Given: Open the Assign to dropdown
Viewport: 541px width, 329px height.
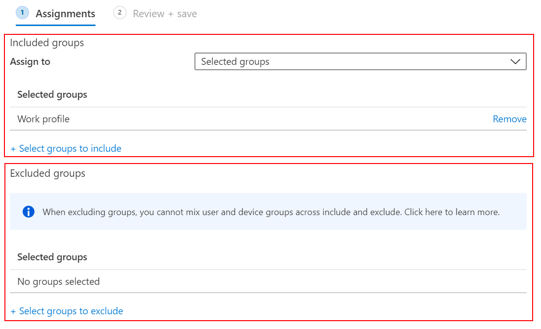Looking at the screenshot, I should [x=360, y=62].
